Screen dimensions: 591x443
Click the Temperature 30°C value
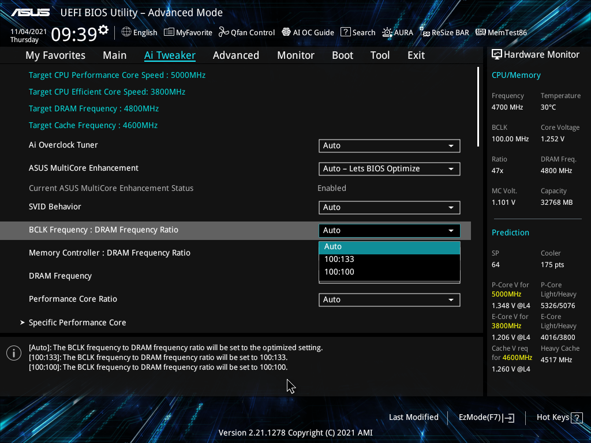click(x=548, y=107)
